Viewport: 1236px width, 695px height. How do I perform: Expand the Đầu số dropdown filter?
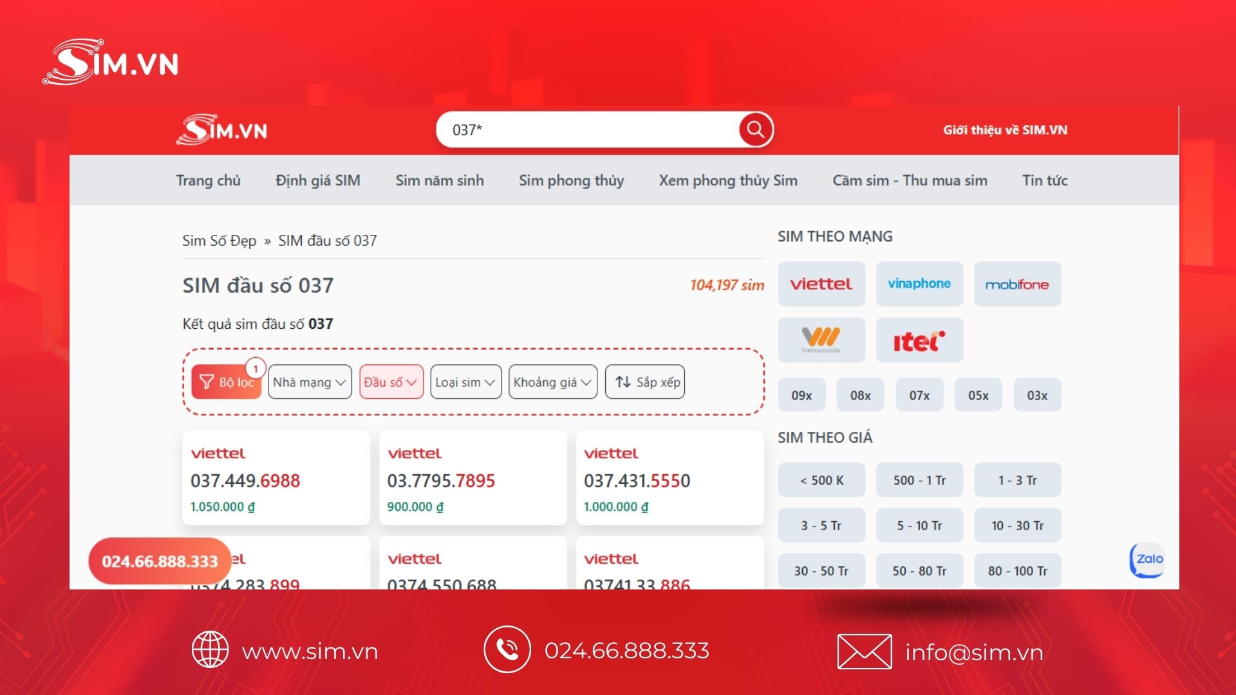point(389,381)
